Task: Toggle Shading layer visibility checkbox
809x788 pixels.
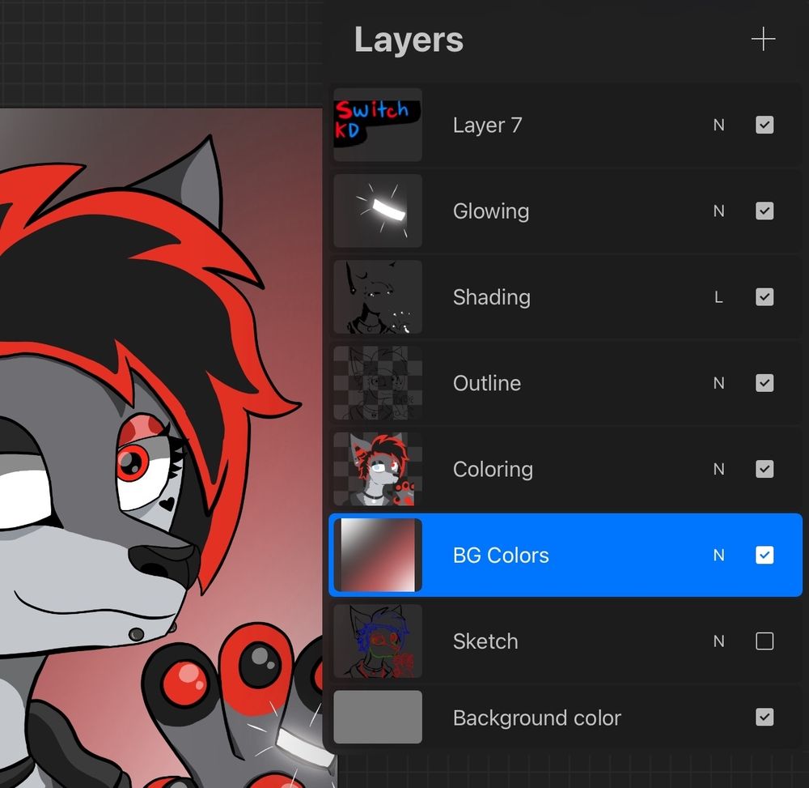Action: click(765, 297)
